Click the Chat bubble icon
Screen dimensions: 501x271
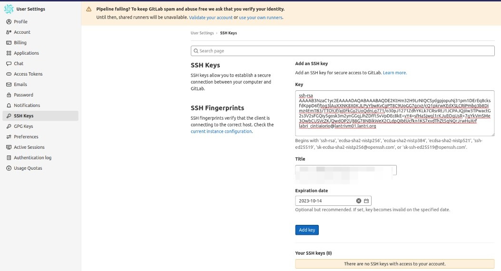point(9,64)
